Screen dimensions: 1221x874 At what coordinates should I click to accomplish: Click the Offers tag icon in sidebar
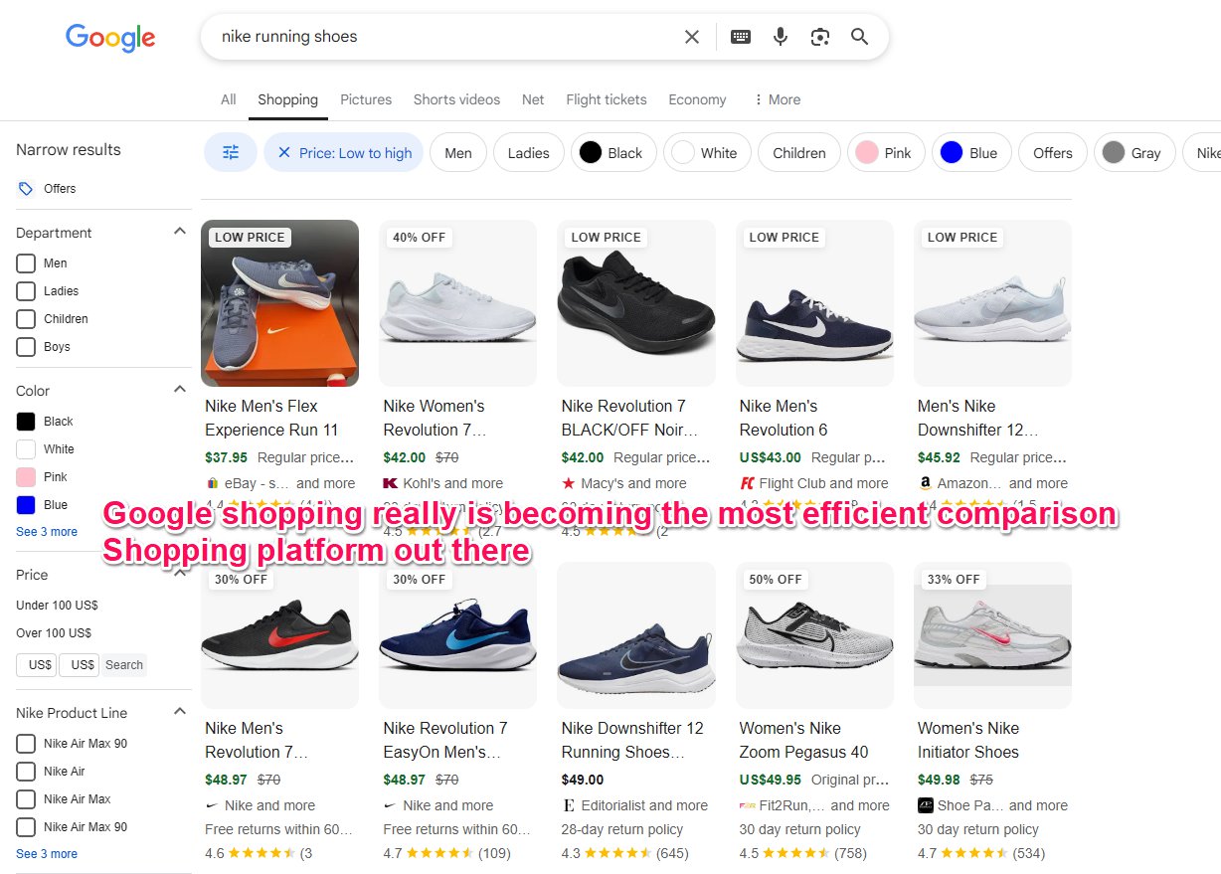(26, 189)
